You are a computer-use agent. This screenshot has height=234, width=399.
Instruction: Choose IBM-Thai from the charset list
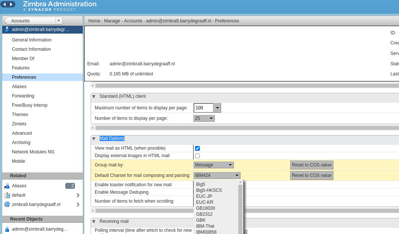(205, 226)
